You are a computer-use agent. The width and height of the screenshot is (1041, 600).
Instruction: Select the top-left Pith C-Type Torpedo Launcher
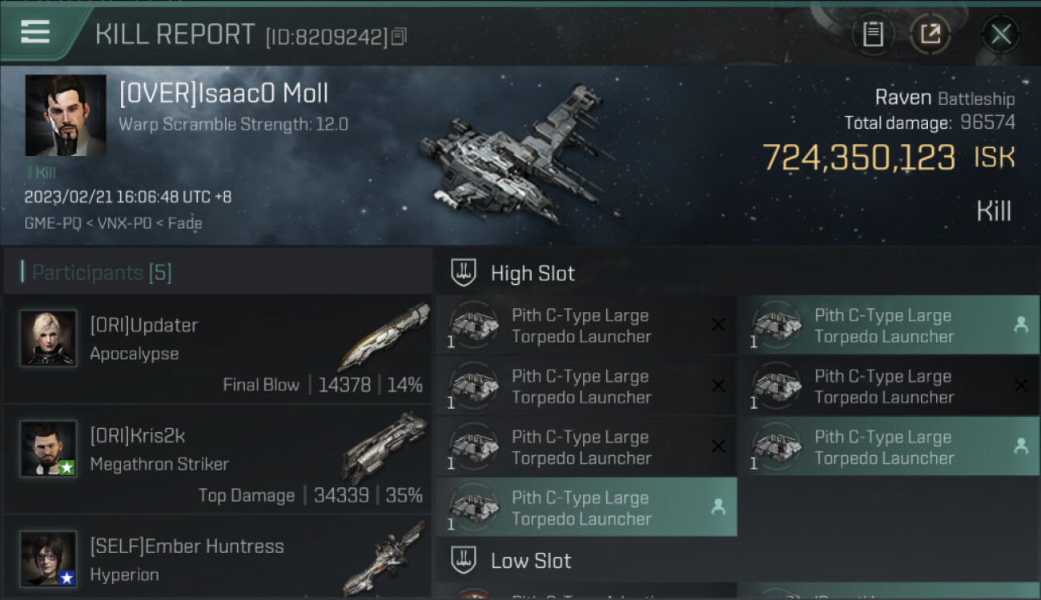click(586, 326)
